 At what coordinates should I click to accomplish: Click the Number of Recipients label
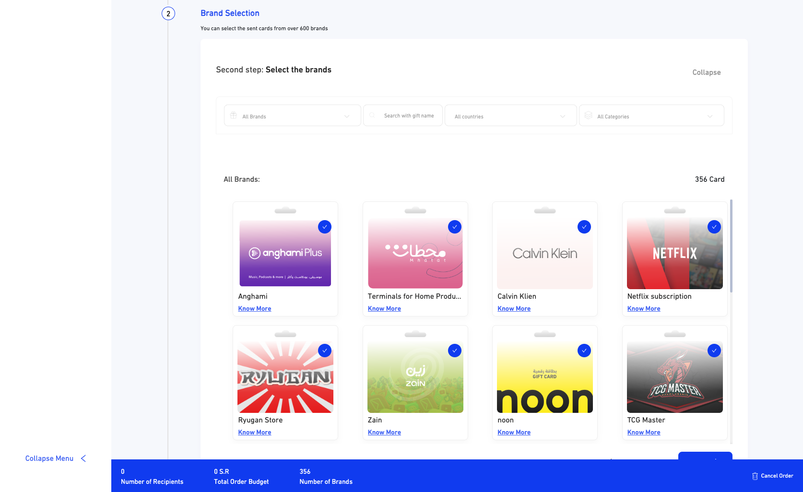point(152,482)
